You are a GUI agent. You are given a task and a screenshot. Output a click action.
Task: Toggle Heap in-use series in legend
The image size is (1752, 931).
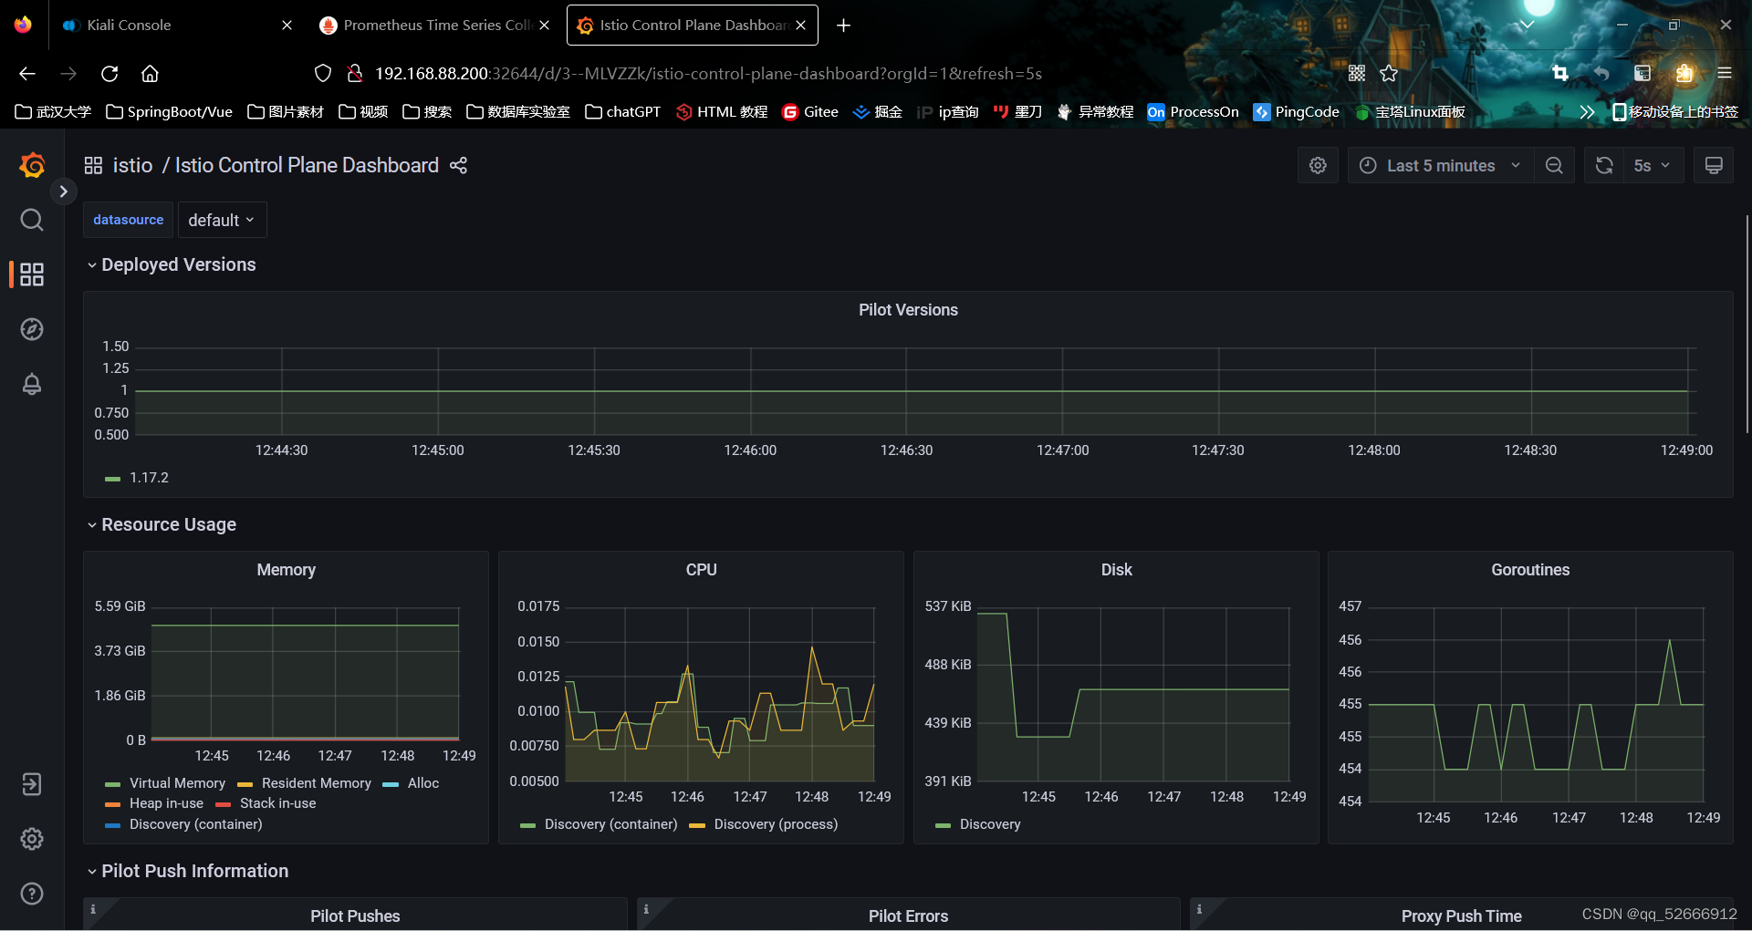[166, 803]
